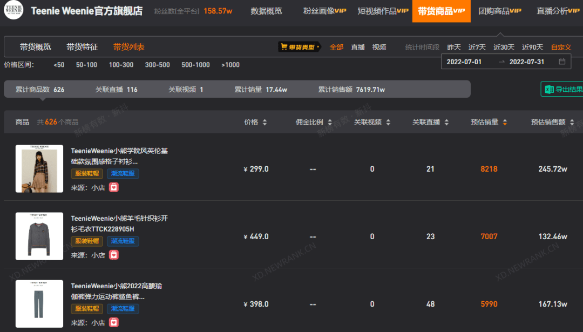Open the 直播分析 VIP tab

[x=558, y=11]
